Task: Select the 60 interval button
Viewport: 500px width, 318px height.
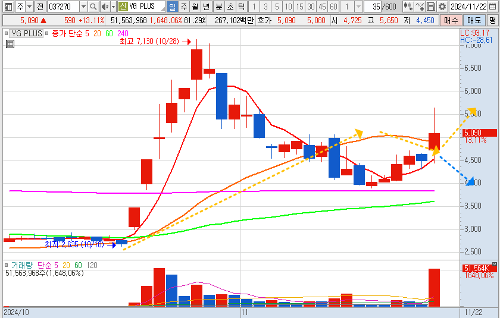Action: pos(333,7)
